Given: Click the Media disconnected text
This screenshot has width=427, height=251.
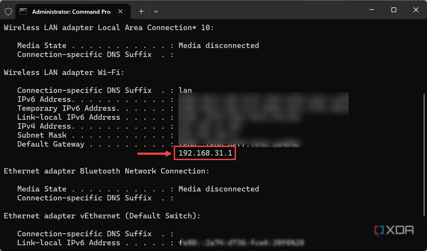Looking at the screenshot, I should 219,45.
